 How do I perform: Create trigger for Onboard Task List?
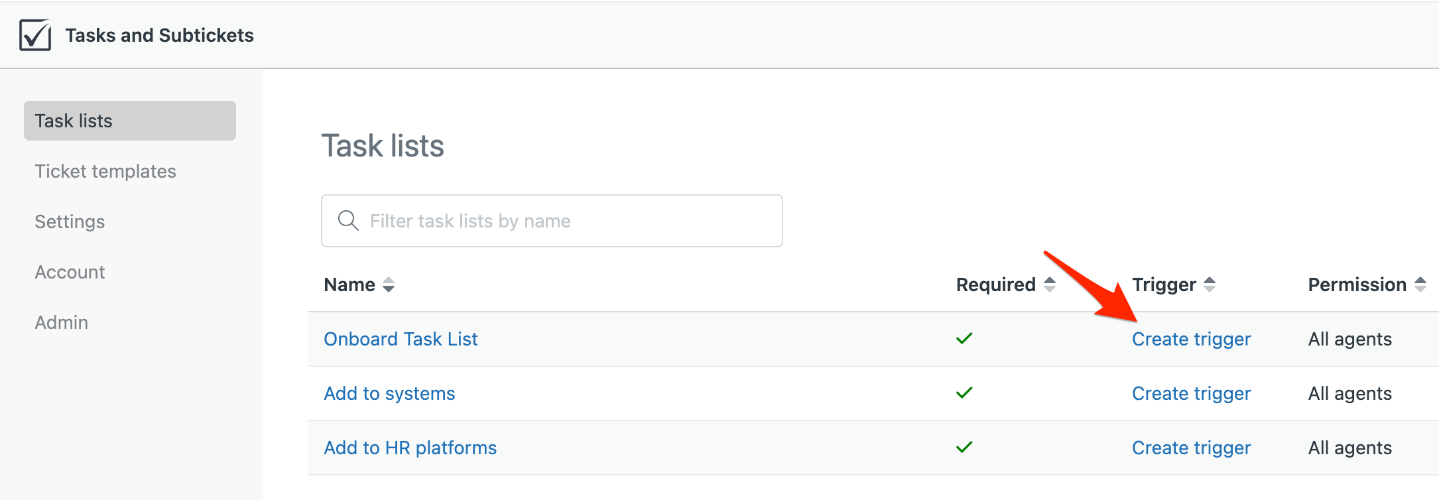[1191, 339]
